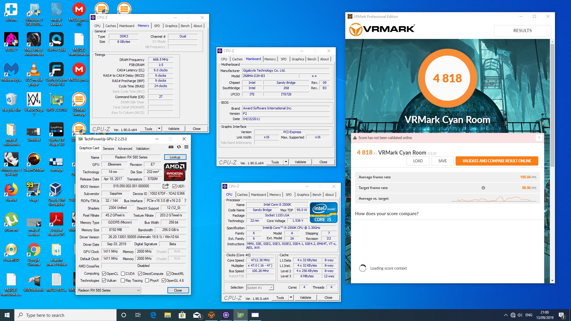Expand Tools dropdown in CPU-Z CPU window
The width and height of the screenshot is (571, 321).
(291, 298)
